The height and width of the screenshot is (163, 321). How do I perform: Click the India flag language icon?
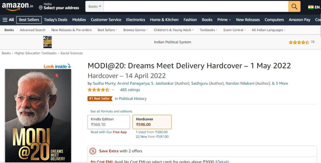(x=311, y=7)
